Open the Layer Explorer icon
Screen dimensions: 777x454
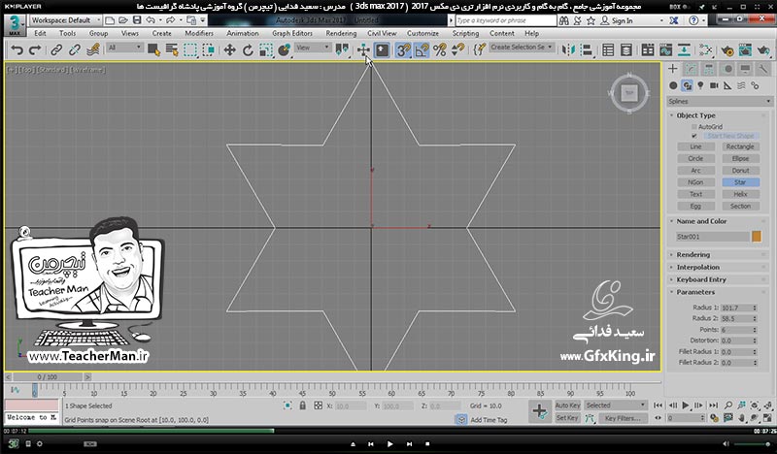click(626, 49)
